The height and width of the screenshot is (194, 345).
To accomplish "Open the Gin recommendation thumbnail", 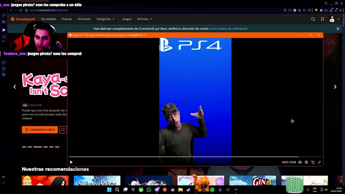I will pos(253,181).
